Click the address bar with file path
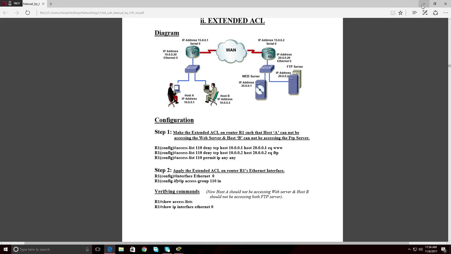This screenshot has width=451, height=254. [211, 13]
